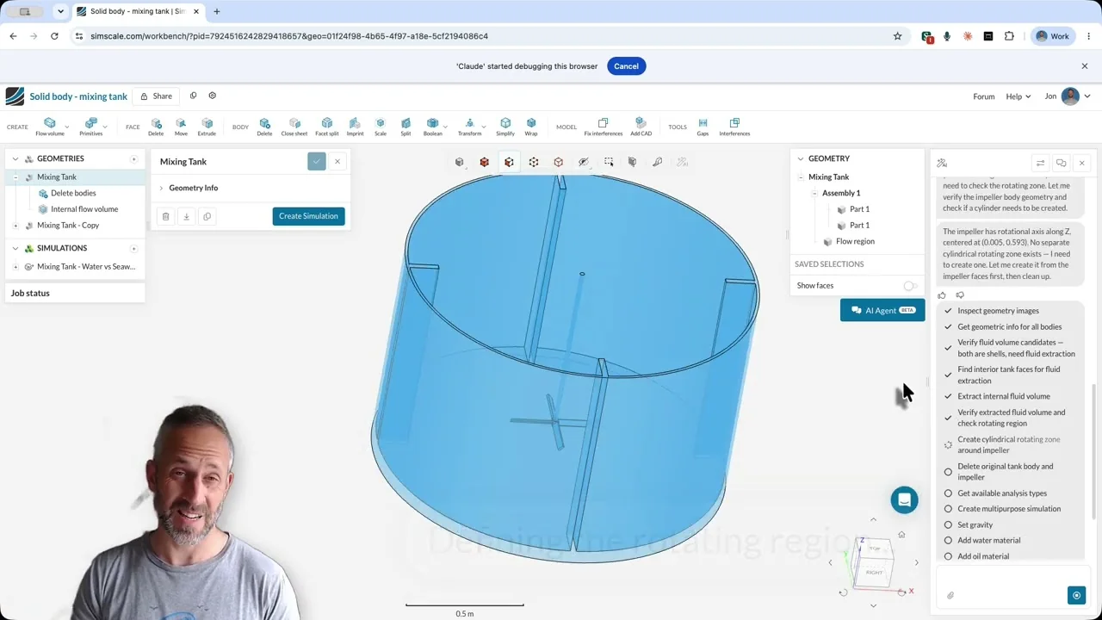The height and width of the screenshot is (620, 1102).
Task: Open AI agent settings sliders icon
Action: (x=1040, y=163)
